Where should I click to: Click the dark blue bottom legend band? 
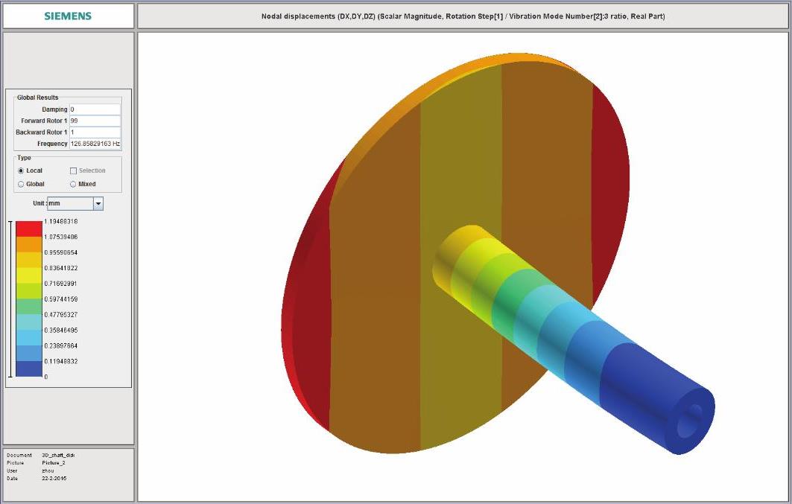(29, 369)
